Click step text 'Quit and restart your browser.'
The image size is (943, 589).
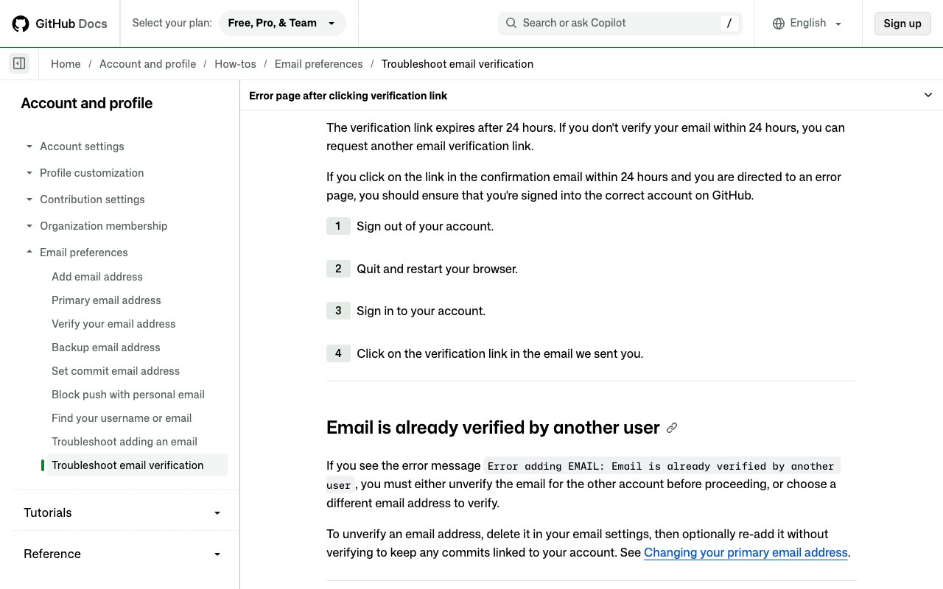tap(438, 269)
